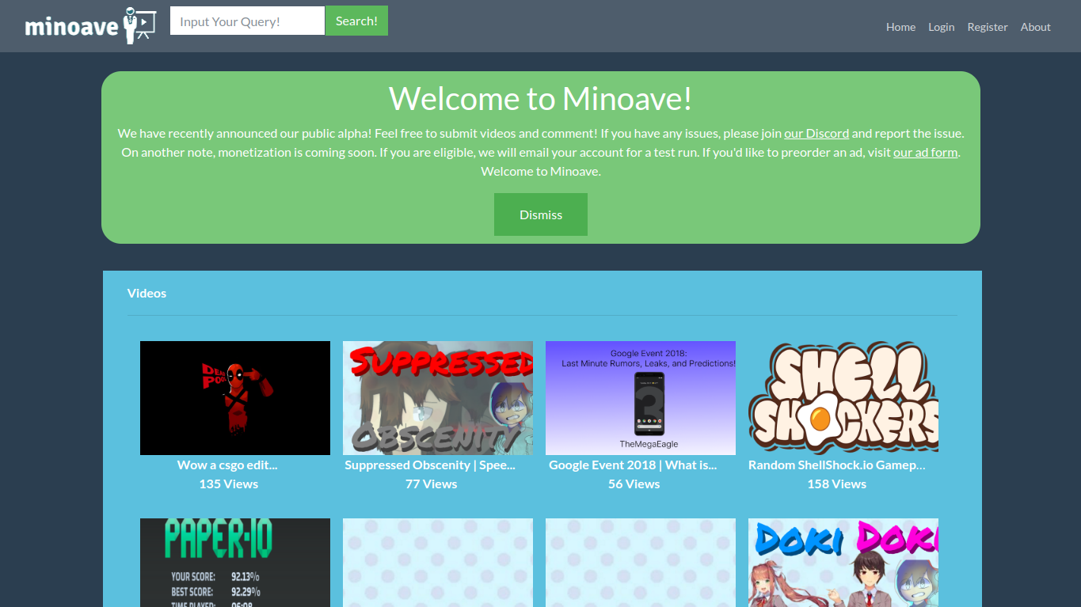Screen dimensions: 1081x607
Task: Open Google Event 2018 video title link
Action: [x=634, y=465]
